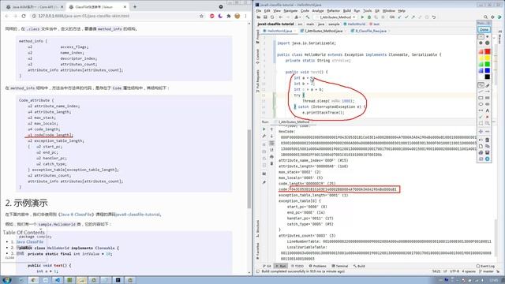Screen dimensions: 505x284
Task: Click the undo icon in drawing palette
Action: coord(481,140)
